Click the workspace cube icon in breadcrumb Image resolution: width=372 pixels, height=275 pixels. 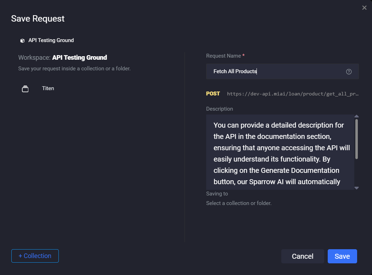click(22, 41)
